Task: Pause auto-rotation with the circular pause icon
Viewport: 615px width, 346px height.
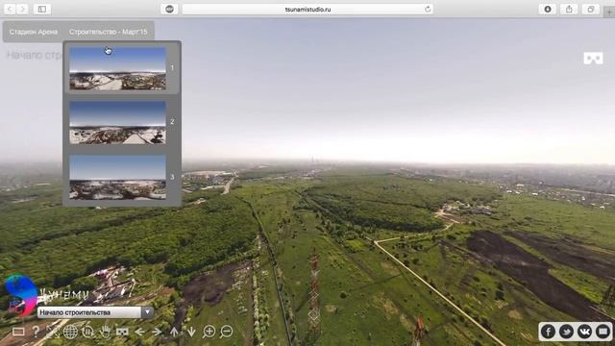Action: (87, 332)
